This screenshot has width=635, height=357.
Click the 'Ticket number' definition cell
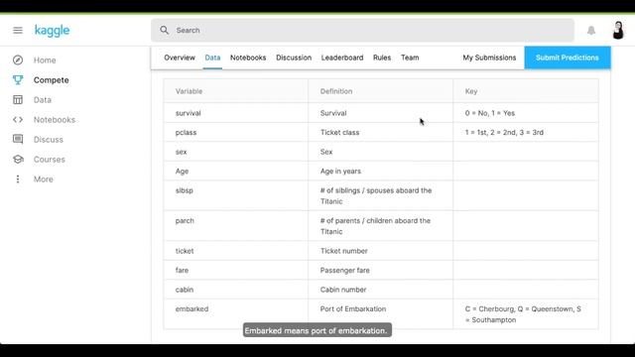click(380, 251)
